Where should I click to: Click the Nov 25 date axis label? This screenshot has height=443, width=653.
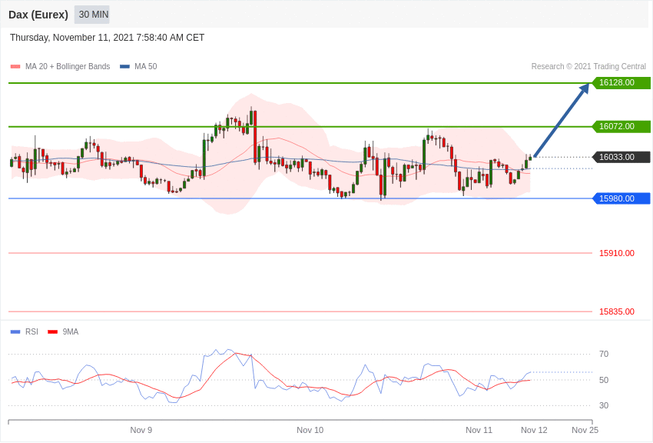(585, 430)
